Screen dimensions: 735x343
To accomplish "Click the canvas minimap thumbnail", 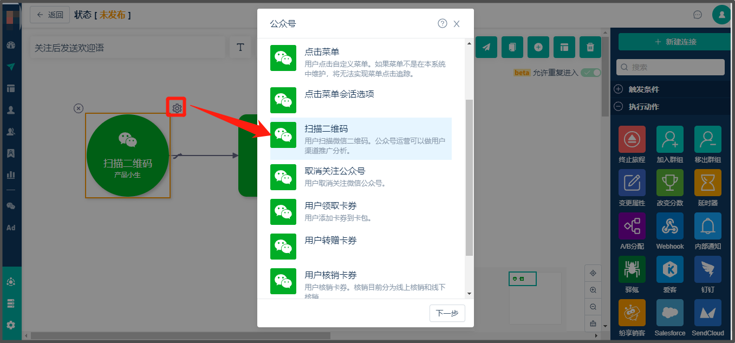I will [522, 279].
